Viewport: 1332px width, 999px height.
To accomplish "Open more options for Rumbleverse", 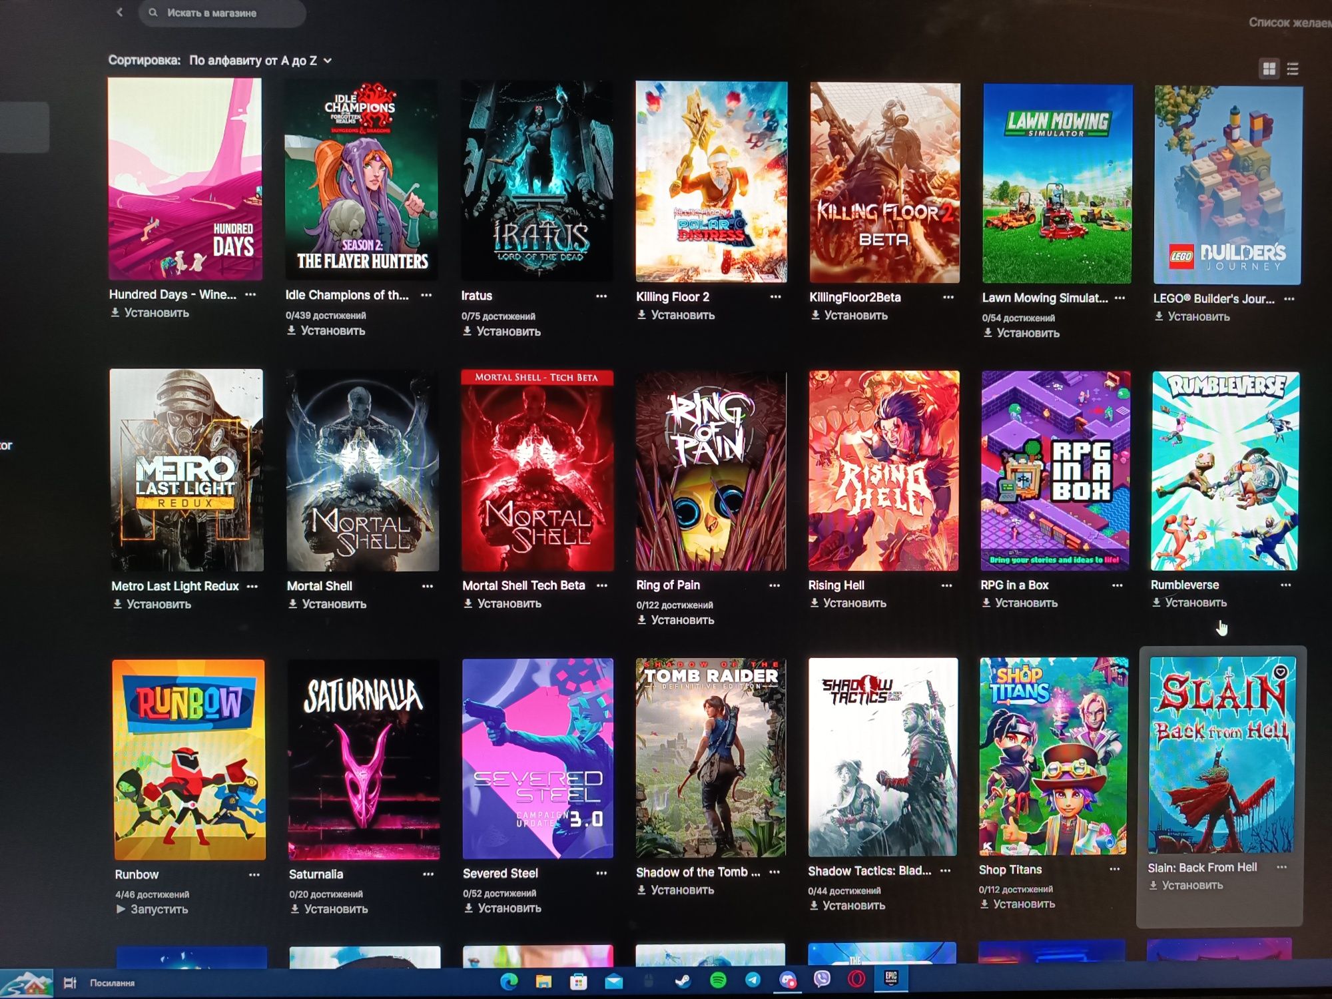I will point(1286,585).
